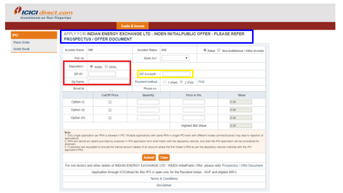Open the Trade & Invest tab

tap(133, 26)
